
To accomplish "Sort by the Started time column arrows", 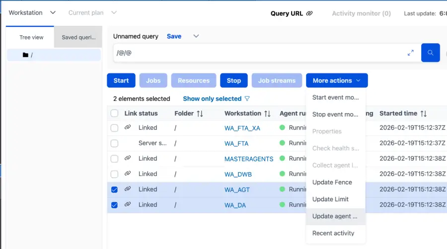I will [x=423, y=114].
